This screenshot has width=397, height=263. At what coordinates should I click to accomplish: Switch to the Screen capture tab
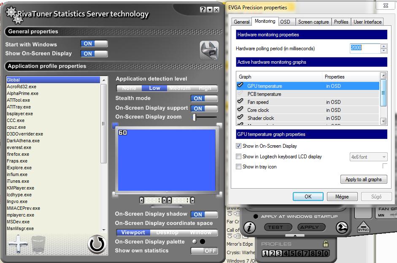[313, 22]
